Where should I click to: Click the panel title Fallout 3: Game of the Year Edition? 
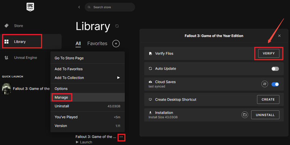pyautogui.click(x=214, y=36)
